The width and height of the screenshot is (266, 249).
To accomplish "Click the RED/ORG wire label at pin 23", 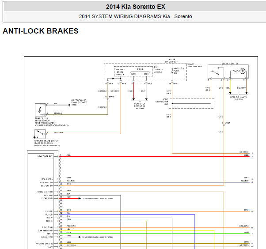I will 71,226.
